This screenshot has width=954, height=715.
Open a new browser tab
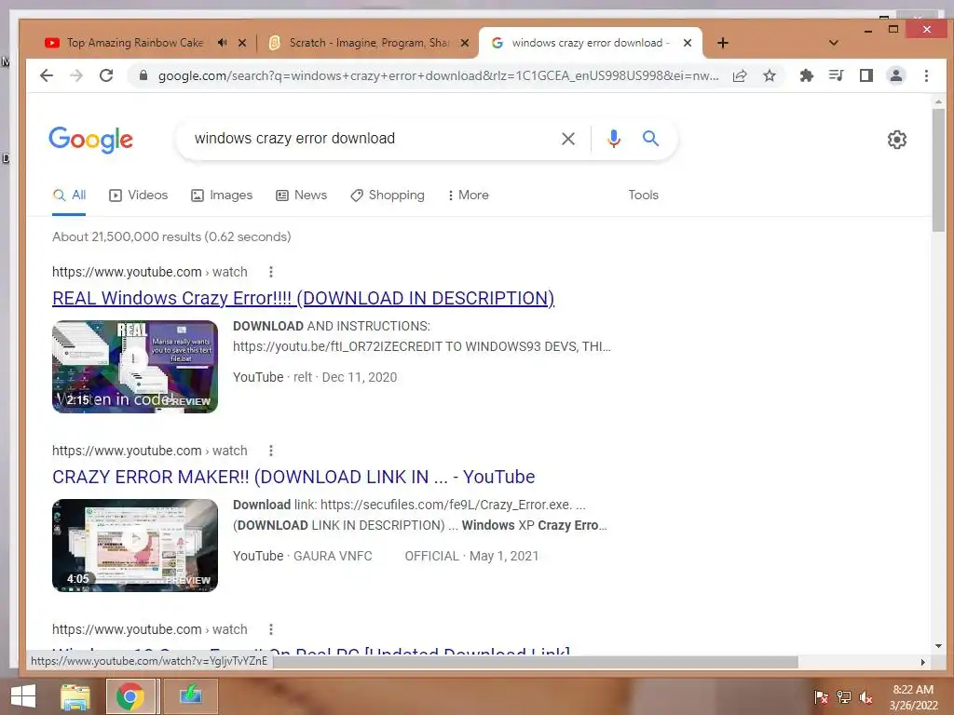(x=723, y=43)
